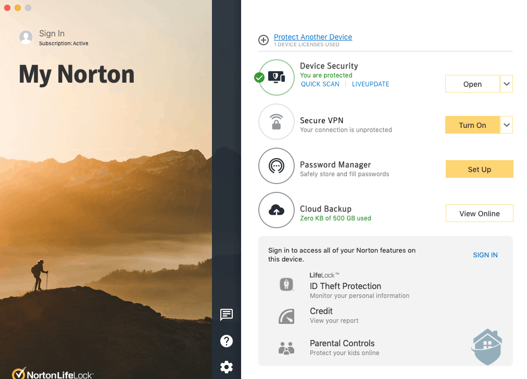Viewport: 527px width, 379px height.
Task: Click the Device Security title
Action: pyautogui.click(x=329, y=66)
